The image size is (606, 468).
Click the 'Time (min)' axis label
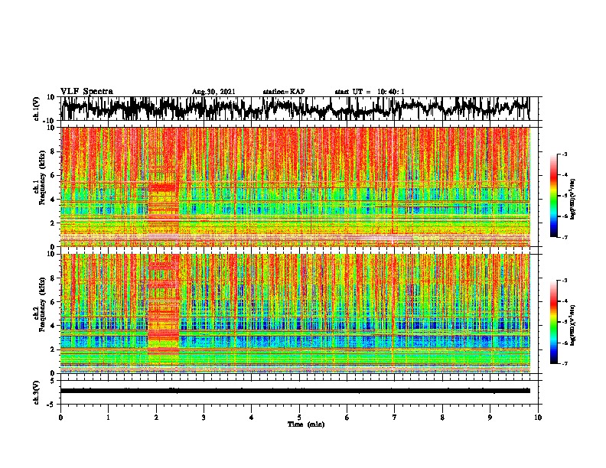pyautogui.click(x=306, y=424)
